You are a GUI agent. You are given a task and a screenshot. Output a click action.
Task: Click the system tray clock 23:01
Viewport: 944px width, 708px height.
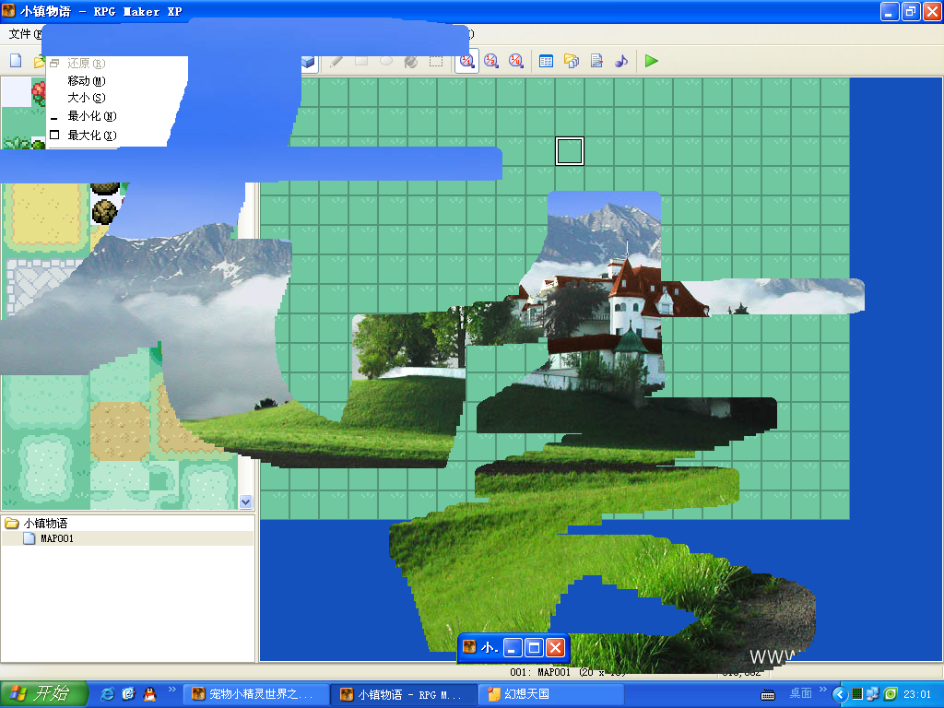(x=917, y=694)
